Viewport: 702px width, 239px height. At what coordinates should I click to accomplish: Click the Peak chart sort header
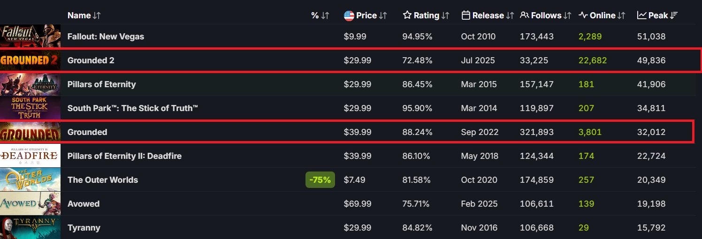pos(657,15)
